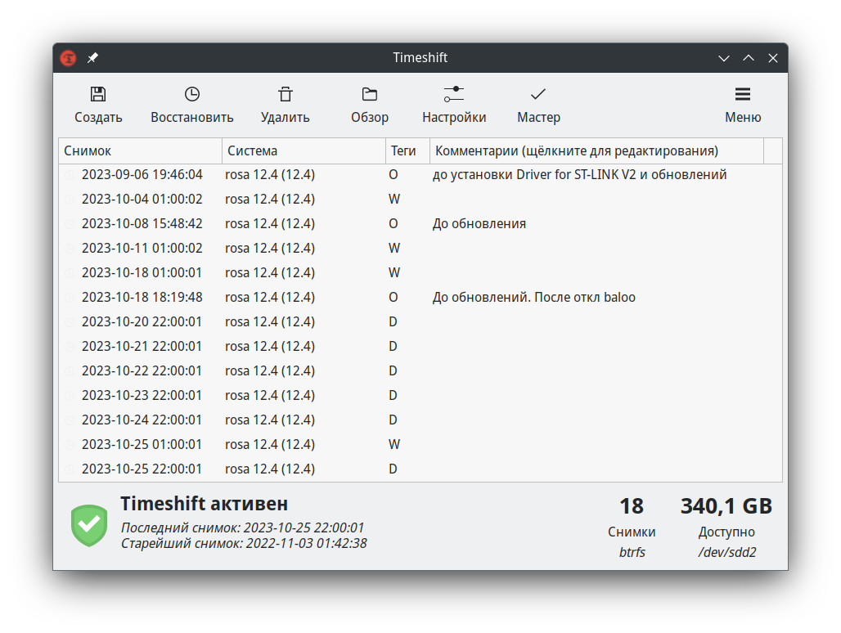This screenshot has width=841, height=633.
Task: Select snapshot 2023-10-24 22:00:01
Action: [x=420, y=420]
